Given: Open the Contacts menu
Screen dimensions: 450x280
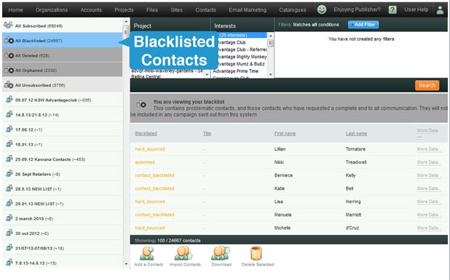Looking at the screenshot, I should point(206,9).
